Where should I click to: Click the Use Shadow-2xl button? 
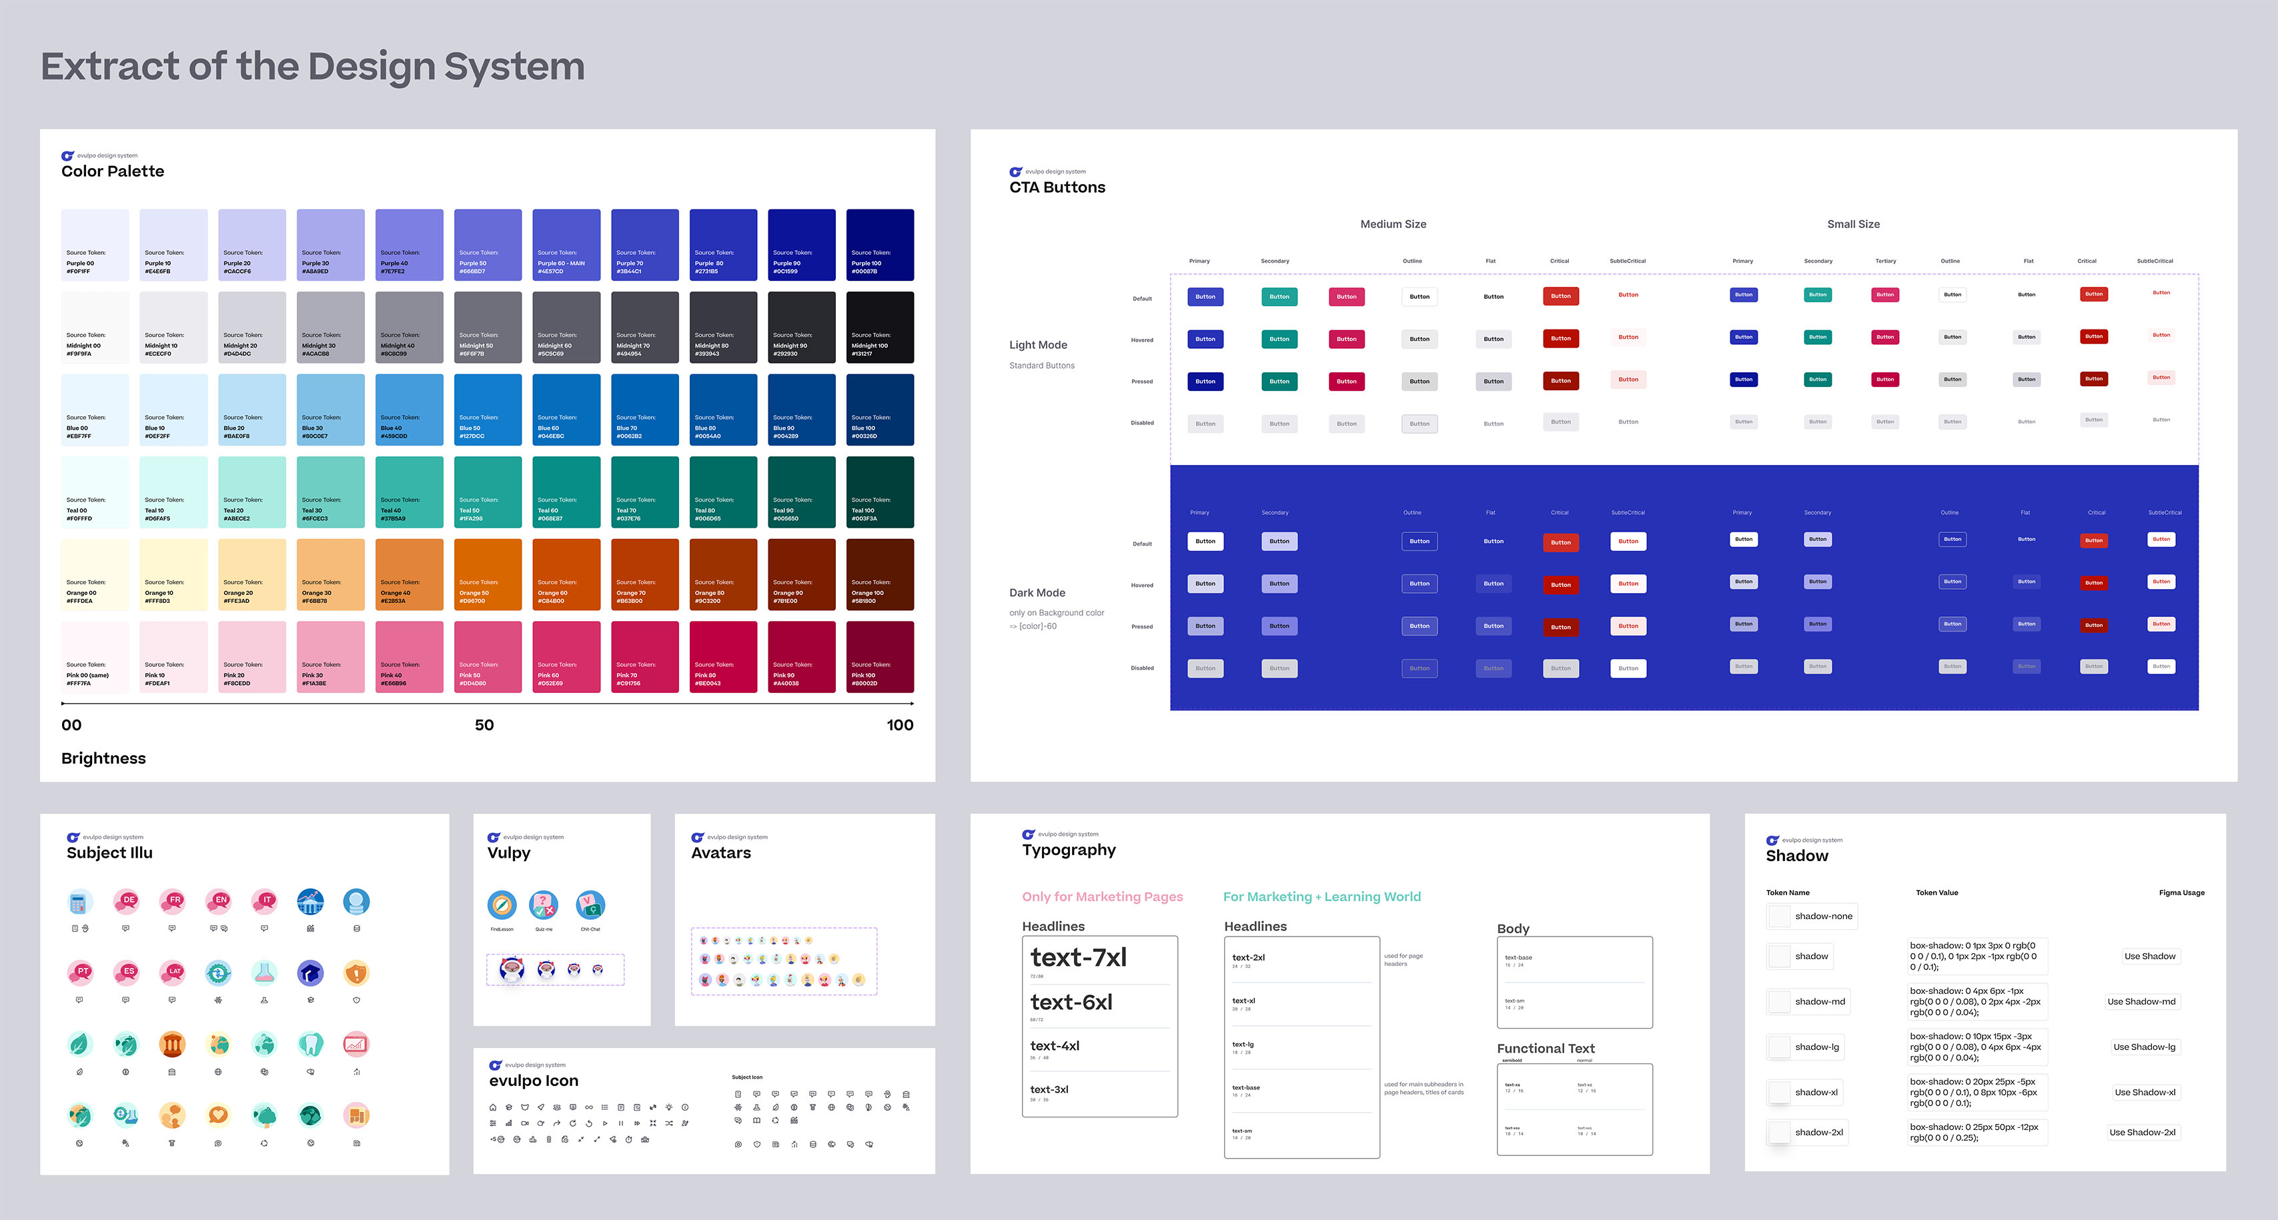click(2142, 1131)
